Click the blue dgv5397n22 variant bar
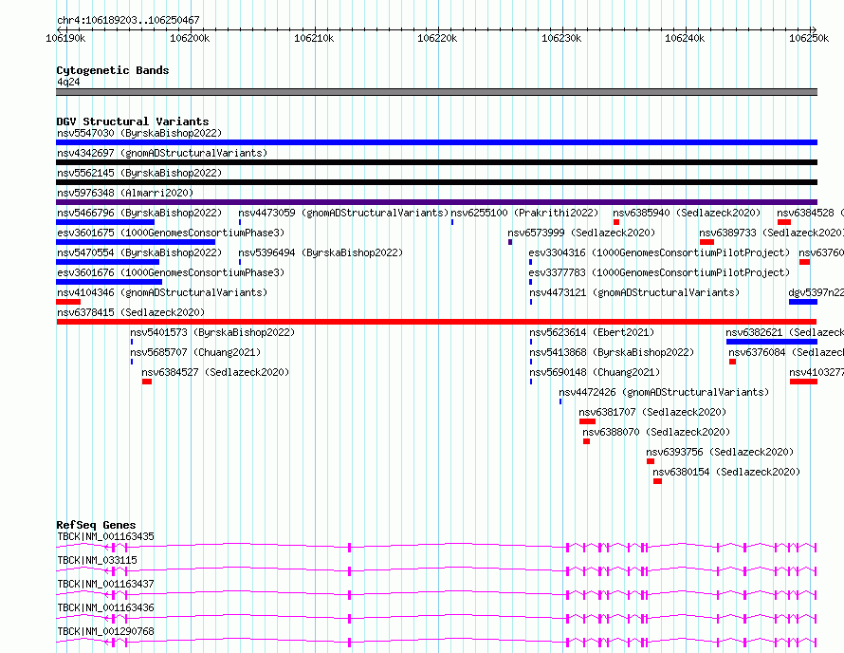Screen dimensions: 844x653 pos(803,302)
